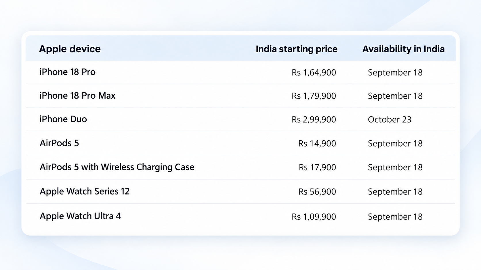Viewport: 481px width, 270px height.
Task: Select the "iPhone 18 Pro" device name
Action: click(68, 72)
